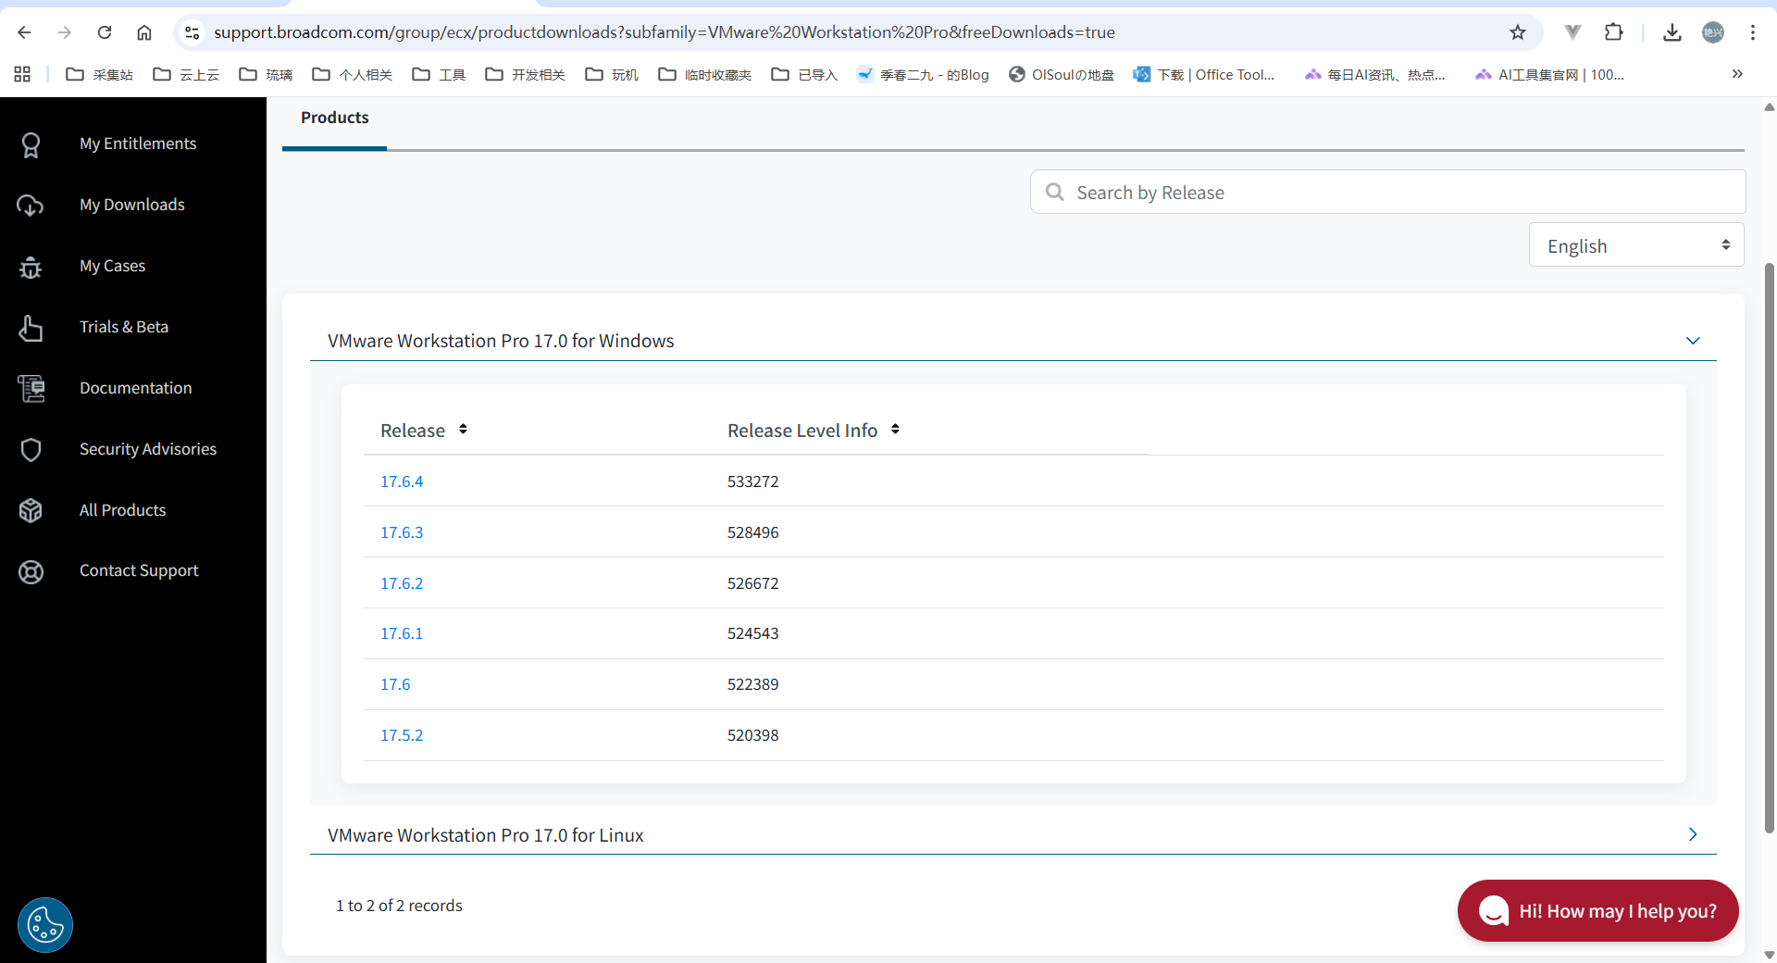Collapse VMware Workstation Pro for Windows section
Screen dimensions: 1777x963
coord(1693,341)
